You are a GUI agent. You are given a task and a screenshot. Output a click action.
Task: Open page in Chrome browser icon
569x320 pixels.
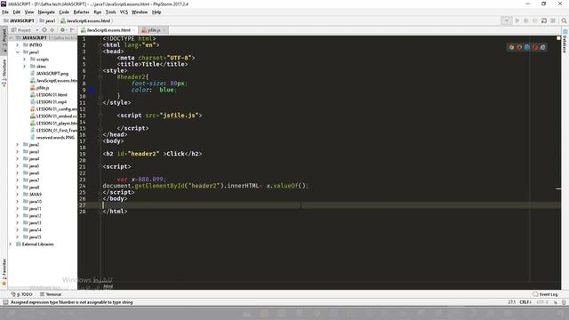tap(511, 47)
